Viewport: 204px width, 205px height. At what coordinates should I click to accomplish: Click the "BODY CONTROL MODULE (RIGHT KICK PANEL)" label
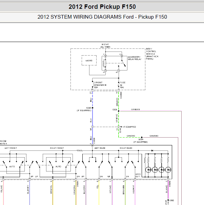[x=152, y=54]
